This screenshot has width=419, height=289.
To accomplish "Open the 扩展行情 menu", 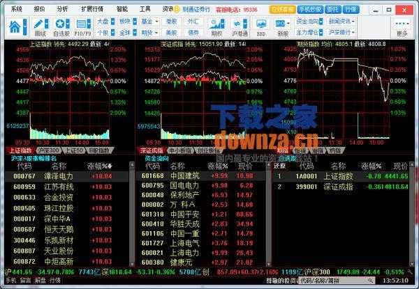I will click(x=91, y=10).
